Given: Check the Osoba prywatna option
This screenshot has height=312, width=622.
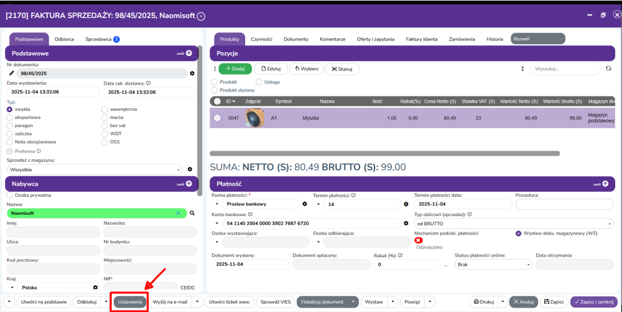Looking at the screenshot, I should click(x=9, y=195).
